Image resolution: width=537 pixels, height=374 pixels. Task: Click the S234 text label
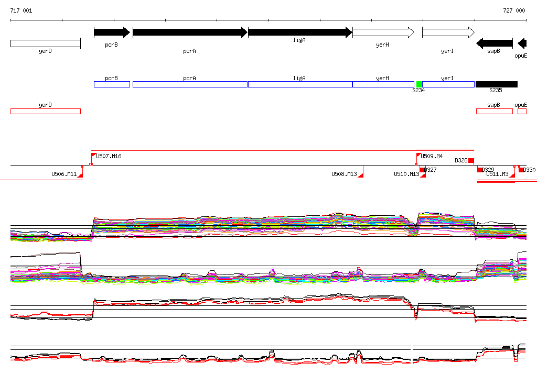pos(418,90)
